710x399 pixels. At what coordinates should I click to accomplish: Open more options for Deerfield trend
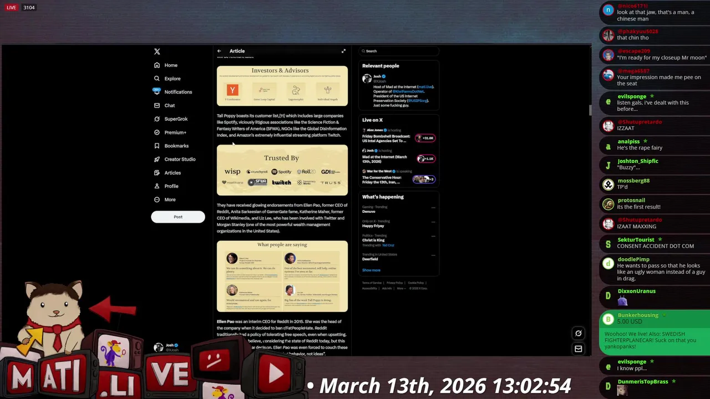[x=433, y=255]
